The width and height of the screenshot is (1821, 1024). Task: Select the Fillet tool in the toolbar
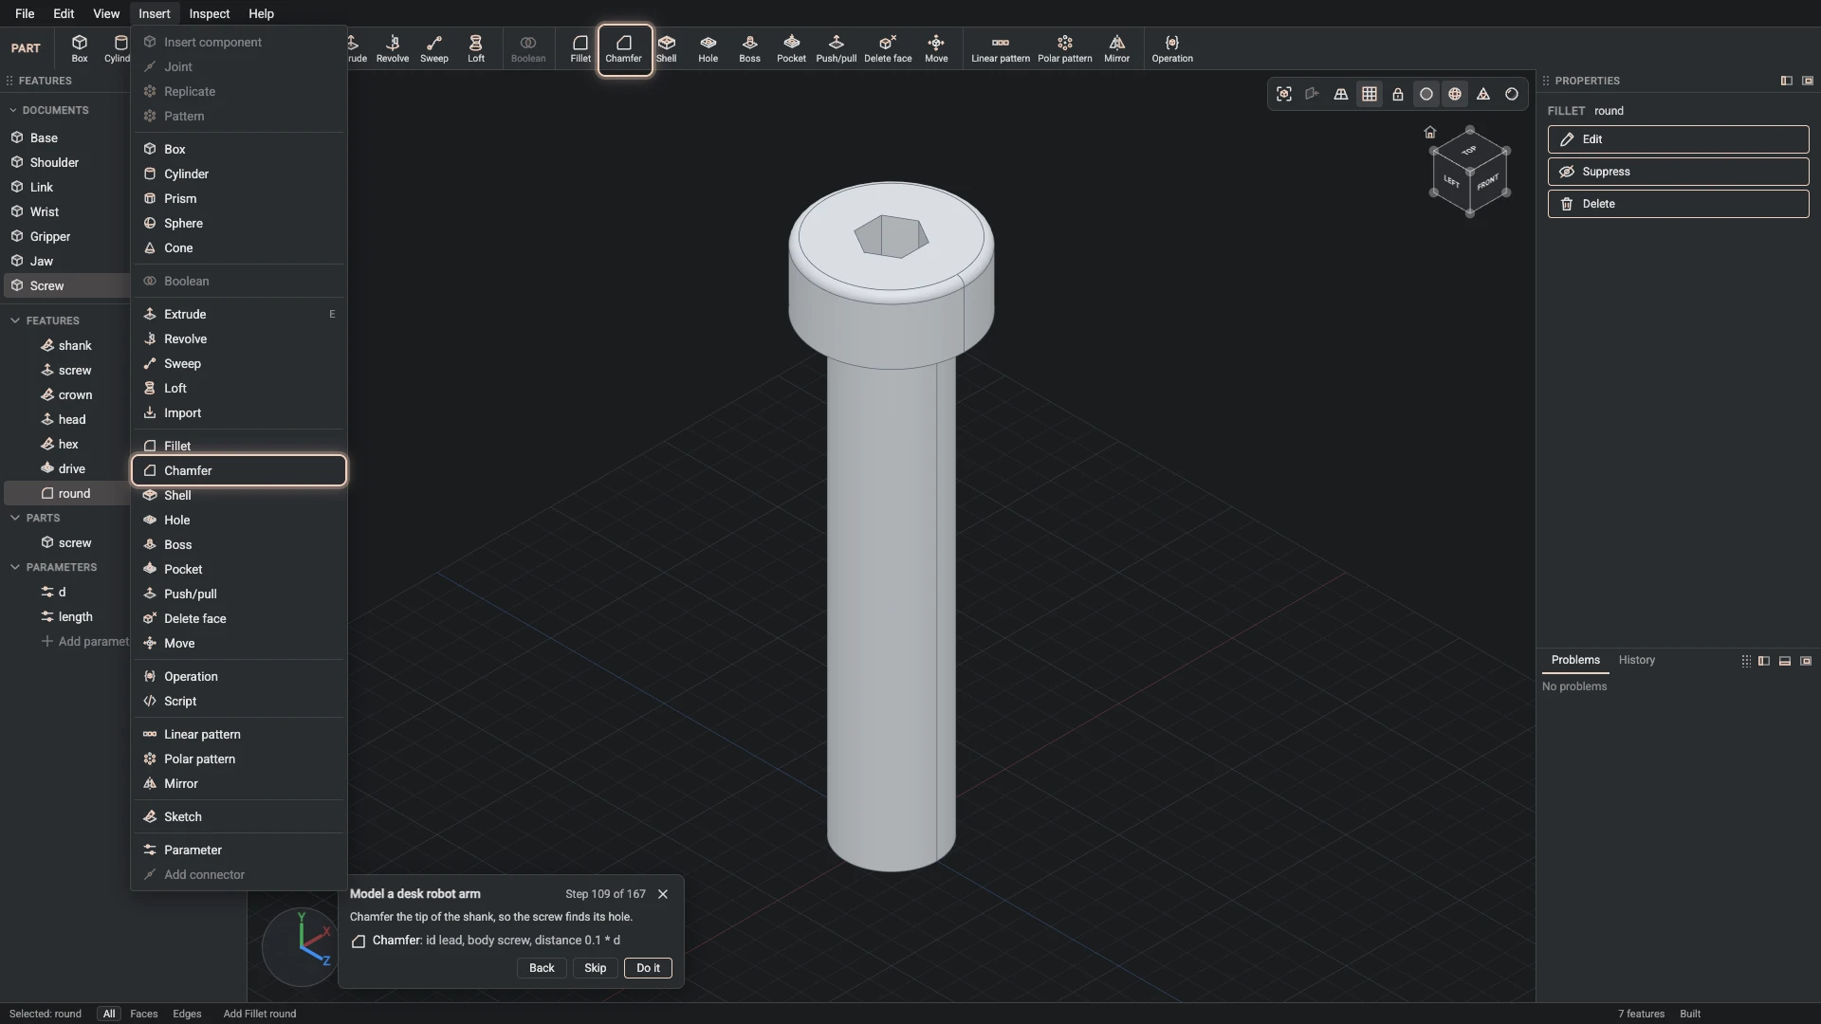tap(580, 49)
